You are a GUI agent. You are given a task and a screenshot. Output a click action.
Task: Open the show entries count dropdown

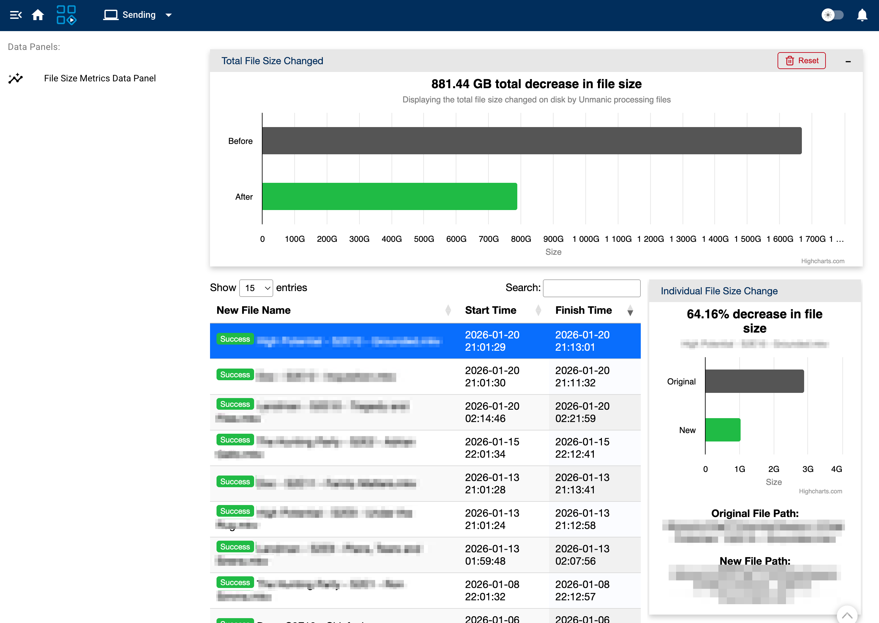256,288
